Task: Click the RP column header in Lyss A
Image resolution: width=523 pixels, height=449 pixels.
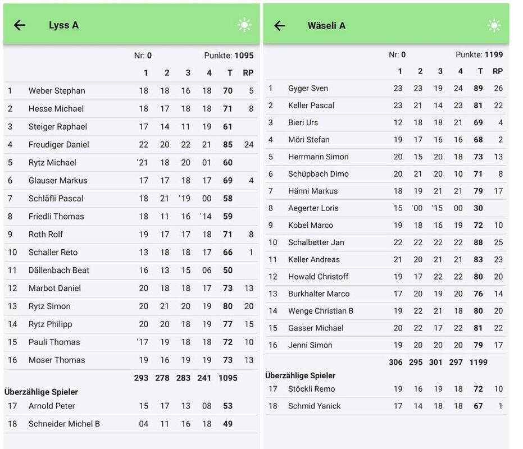Action: point(248,73)
